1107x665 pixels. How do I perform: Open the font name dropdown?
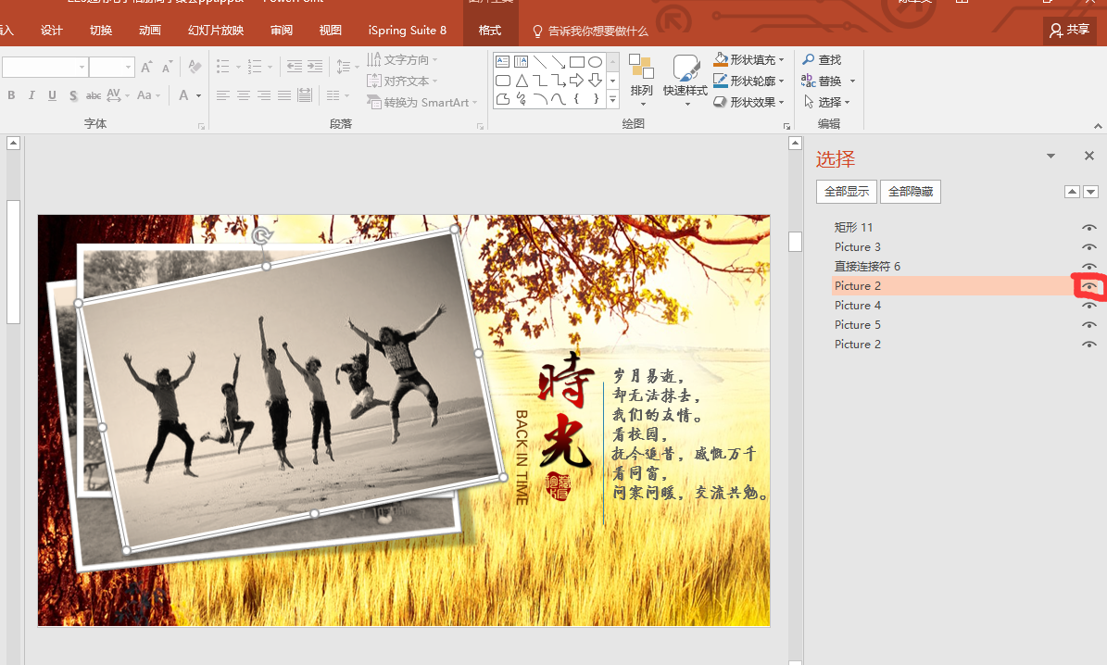82,67
